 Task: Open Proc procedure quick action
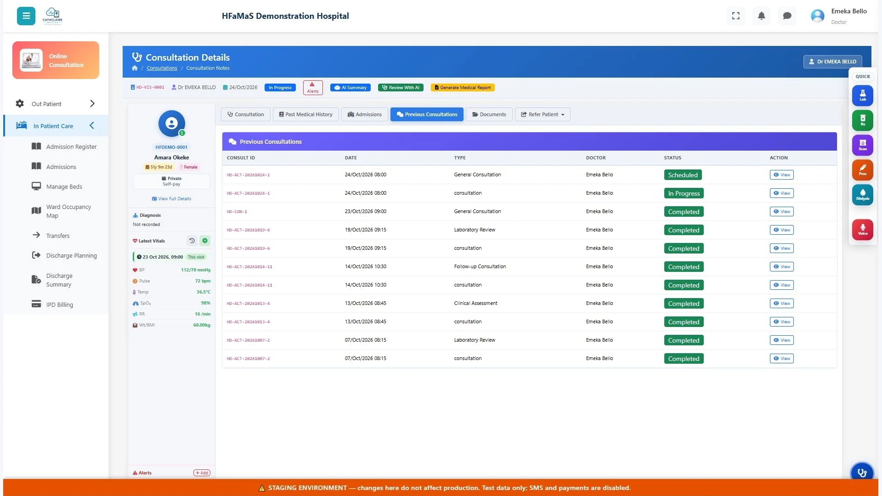pos(863,170)
